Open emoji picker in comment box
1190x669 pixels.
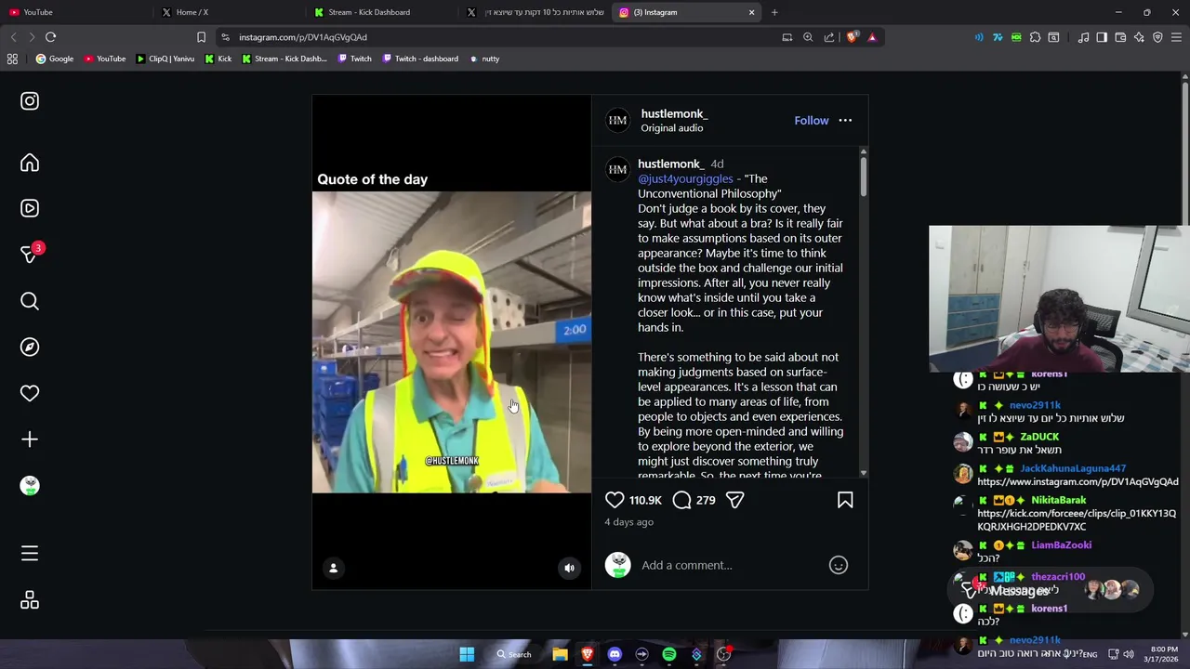coord(839,565)
